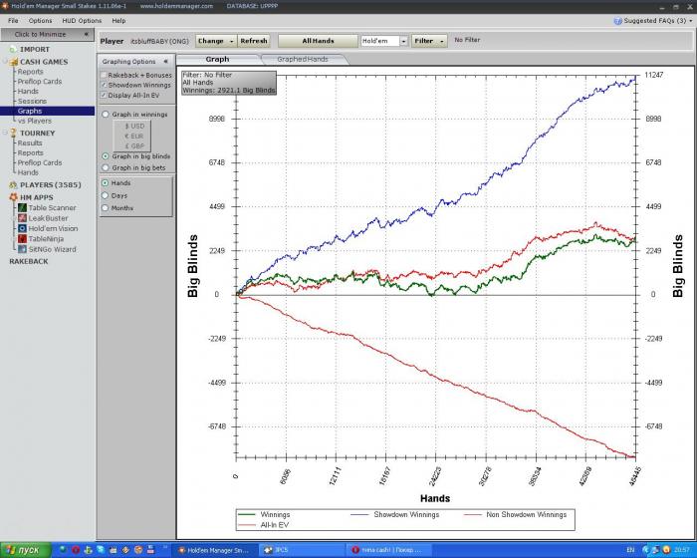The image size is (697, 558).
Task: Click the winnings summary box on graph
Action: click(x=229, y=83)
